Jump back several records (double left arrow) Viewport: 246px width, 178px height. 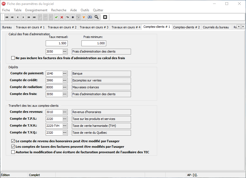click(12, 17)
